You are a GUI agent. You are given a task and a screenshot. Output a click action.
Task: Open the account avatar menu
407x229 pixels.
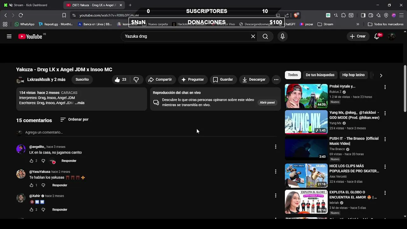[392, 36]
